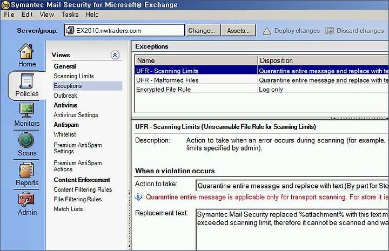
Task: Open File Filtering Rules view
Action: (x=78, y=199)
